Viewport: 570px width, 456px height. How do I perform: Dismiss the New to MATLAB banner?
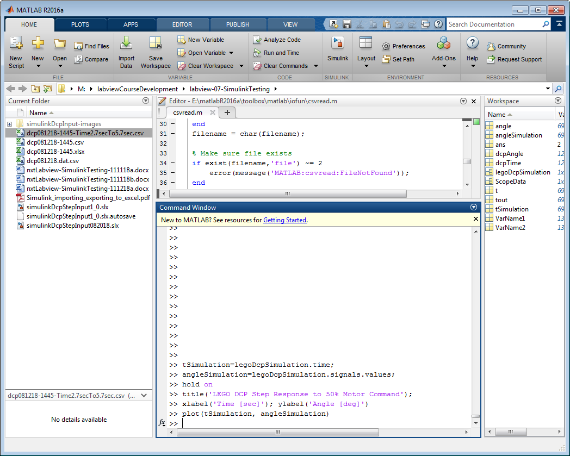pos(475,218)
